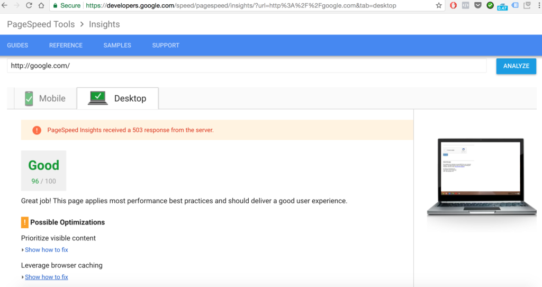Go to browser home icon
The image size is (542, 287).
41,6
